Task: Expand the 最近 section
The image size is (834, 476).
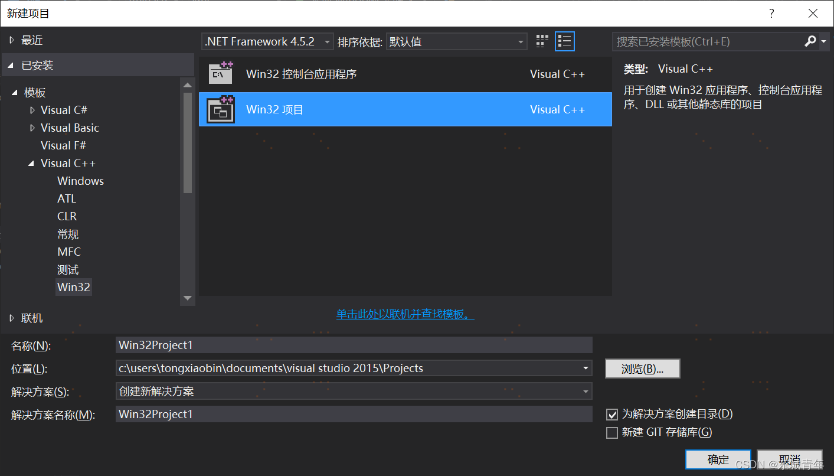Action: [x=12, y=40]
